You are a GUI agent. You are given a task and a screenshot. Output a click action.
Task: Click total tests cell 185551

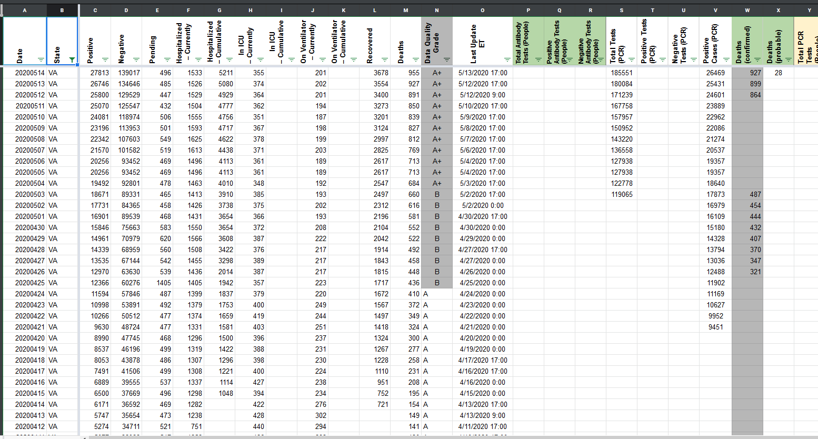[622, 73]
